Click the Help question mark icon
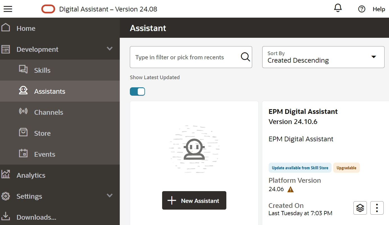Viewport: 389px width, 225px height. [x=362, y=9]
